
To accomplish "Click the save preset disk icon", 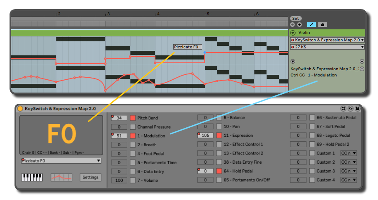I will 358,109.
